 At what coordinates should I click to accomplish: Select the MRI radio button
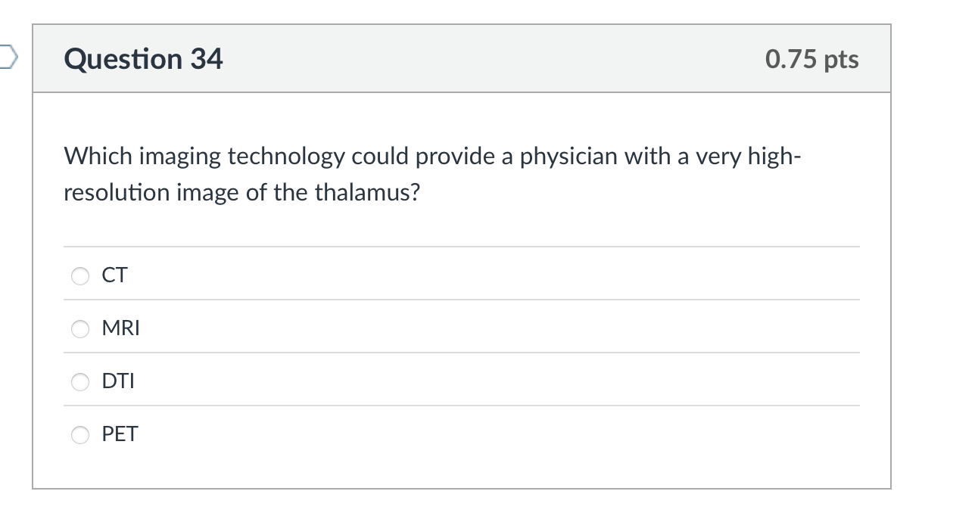[x=80, y=328]
